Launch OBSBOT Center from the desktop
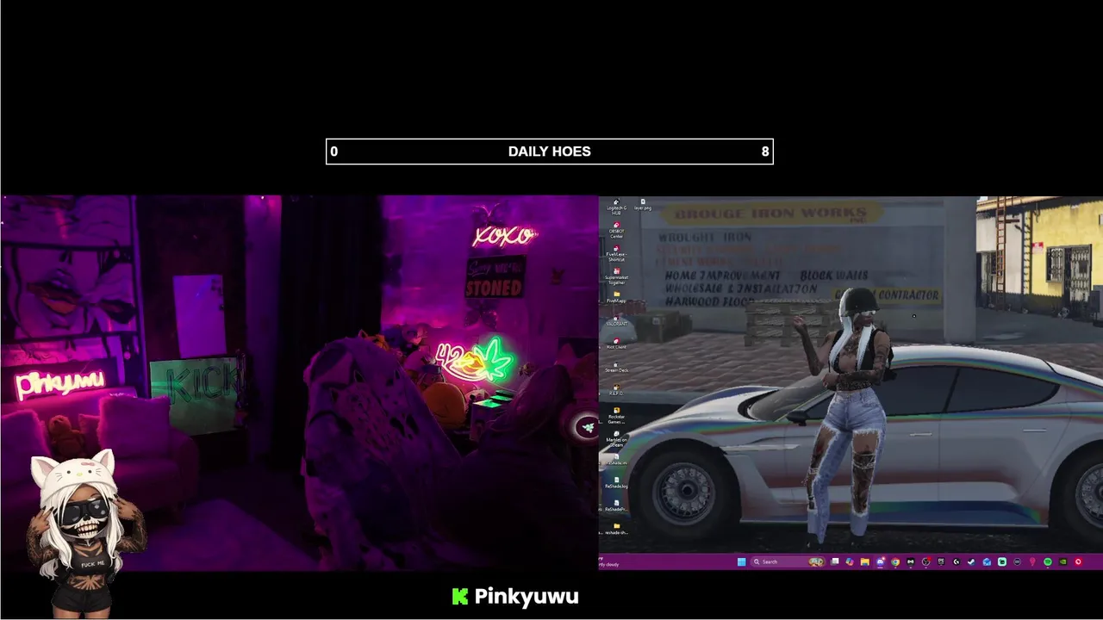This screenshot has height=620, width=1103. (617, 229)
